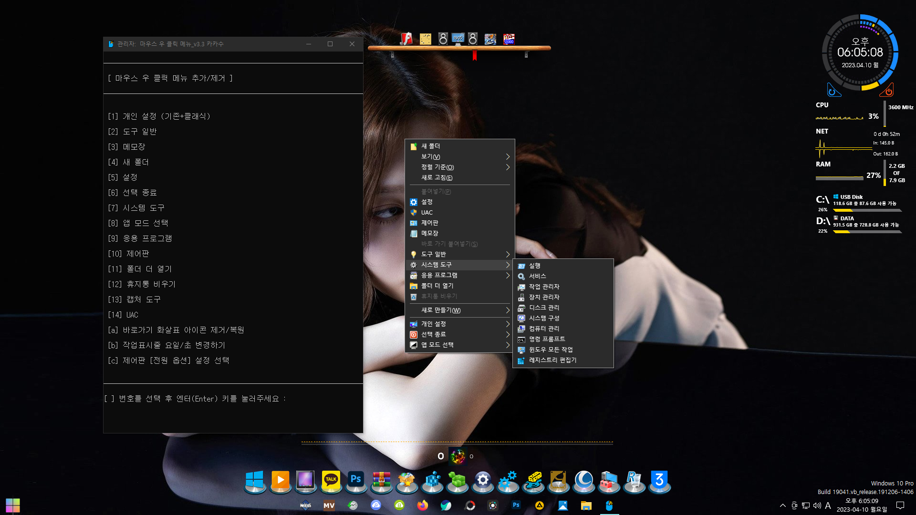
Task: Expand the 새로 만들기(W) submenu arrow
Action: 508,310
